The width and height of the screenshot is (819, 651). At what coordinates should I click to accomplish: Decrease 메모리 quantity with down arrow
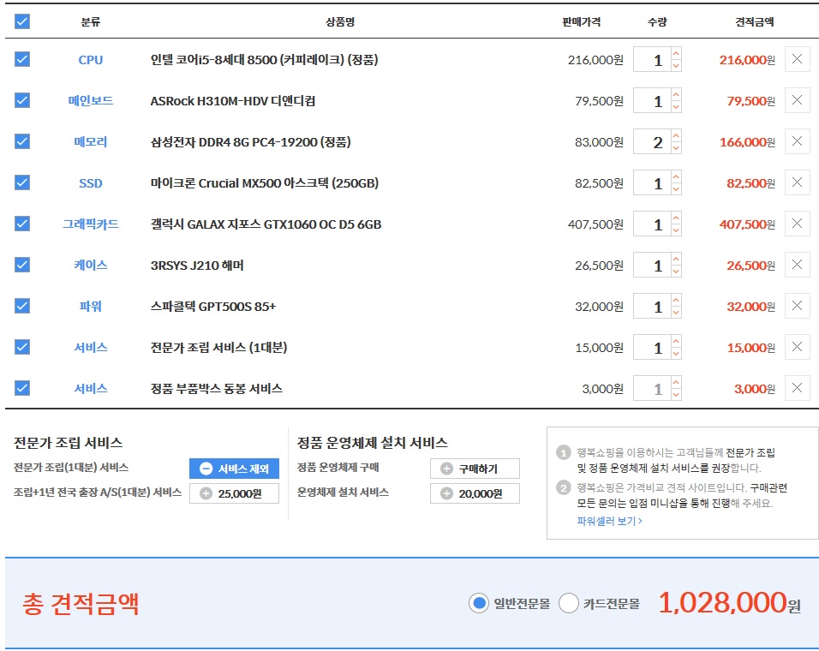click(x=676, y=148)
